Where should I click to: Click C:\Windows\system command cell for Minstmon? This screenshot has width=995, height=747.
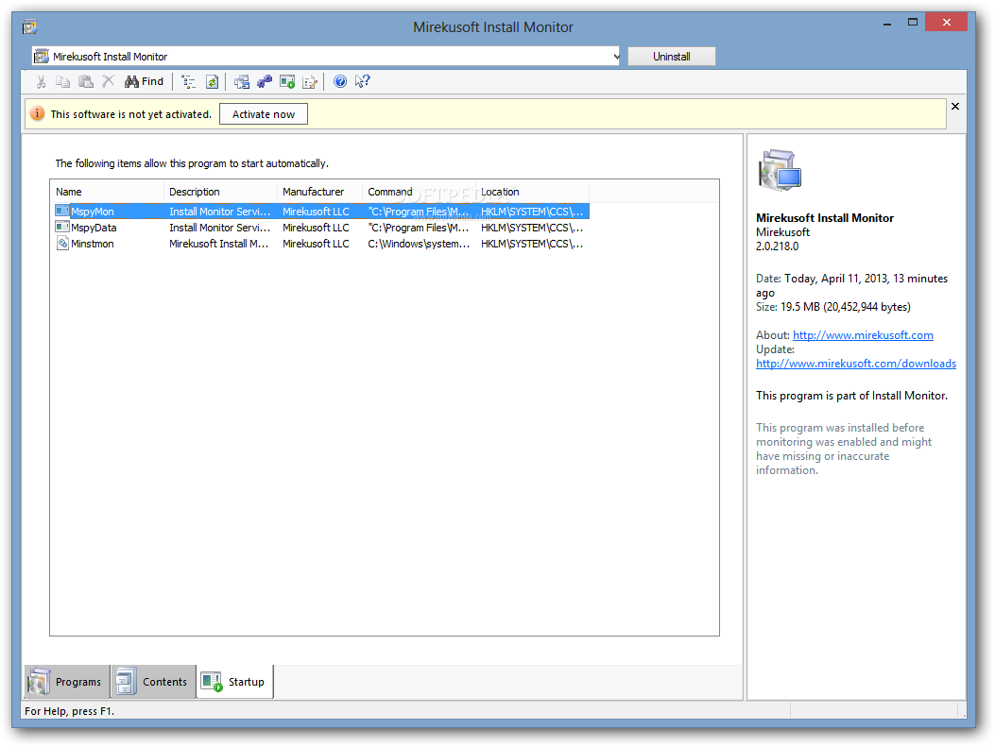(x=419, y=244)
